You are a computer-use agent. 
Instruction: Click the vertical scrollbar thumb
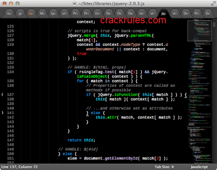(x=215, y=25)
